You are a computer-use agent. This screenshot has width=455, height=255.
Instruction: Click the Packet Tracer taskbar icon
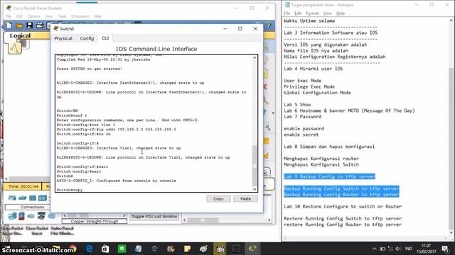point(252,249)
